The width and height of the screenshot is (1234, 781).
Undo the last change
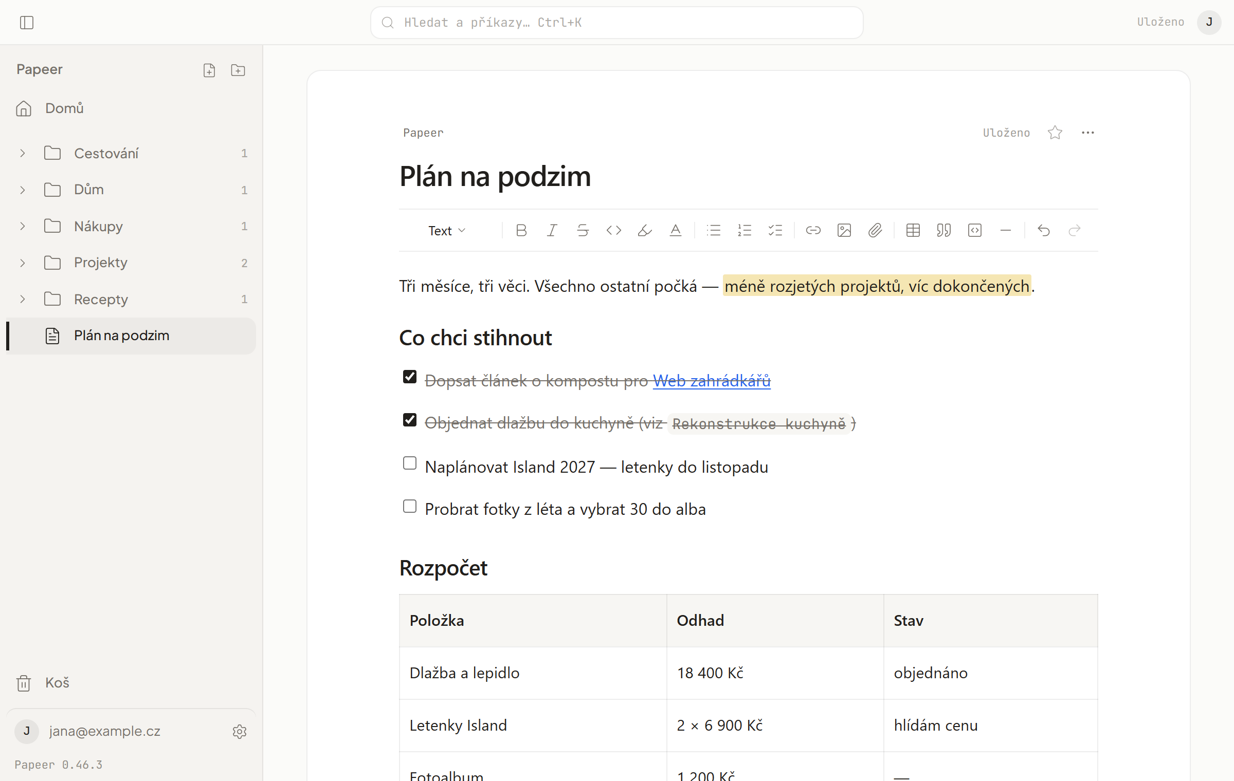(x=1044, y=231)
